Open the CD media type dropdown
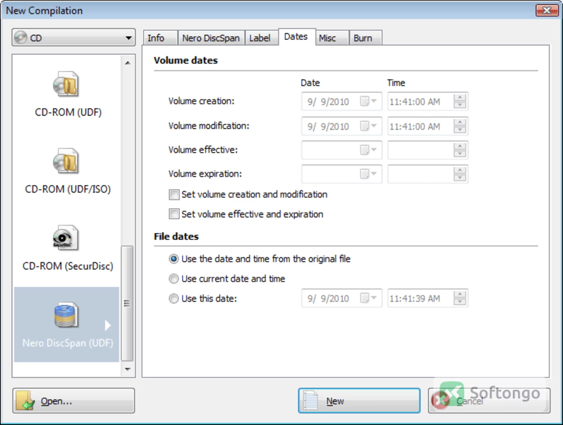The width and height of the screenshot is (563, 425). [74, 37]
